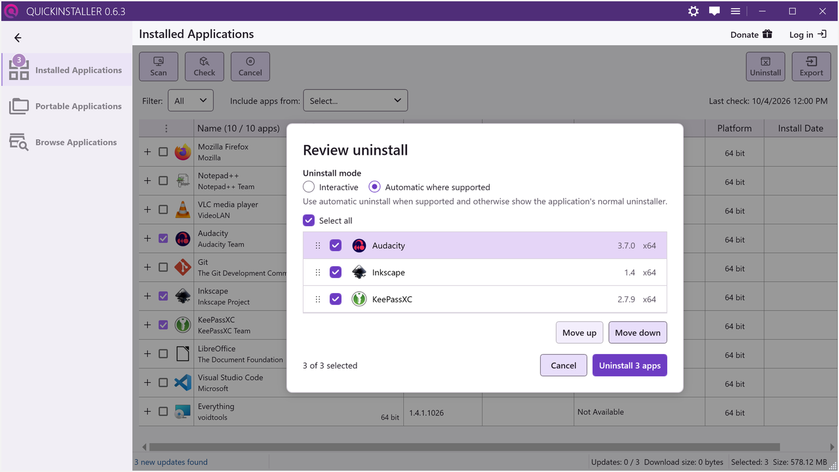Click the Move up button

tap(579, 332)
